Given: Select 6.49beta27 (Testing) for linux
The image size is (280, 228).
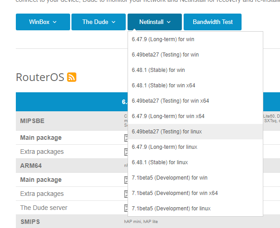Looking at the screenshot, I should pos(195,132).
